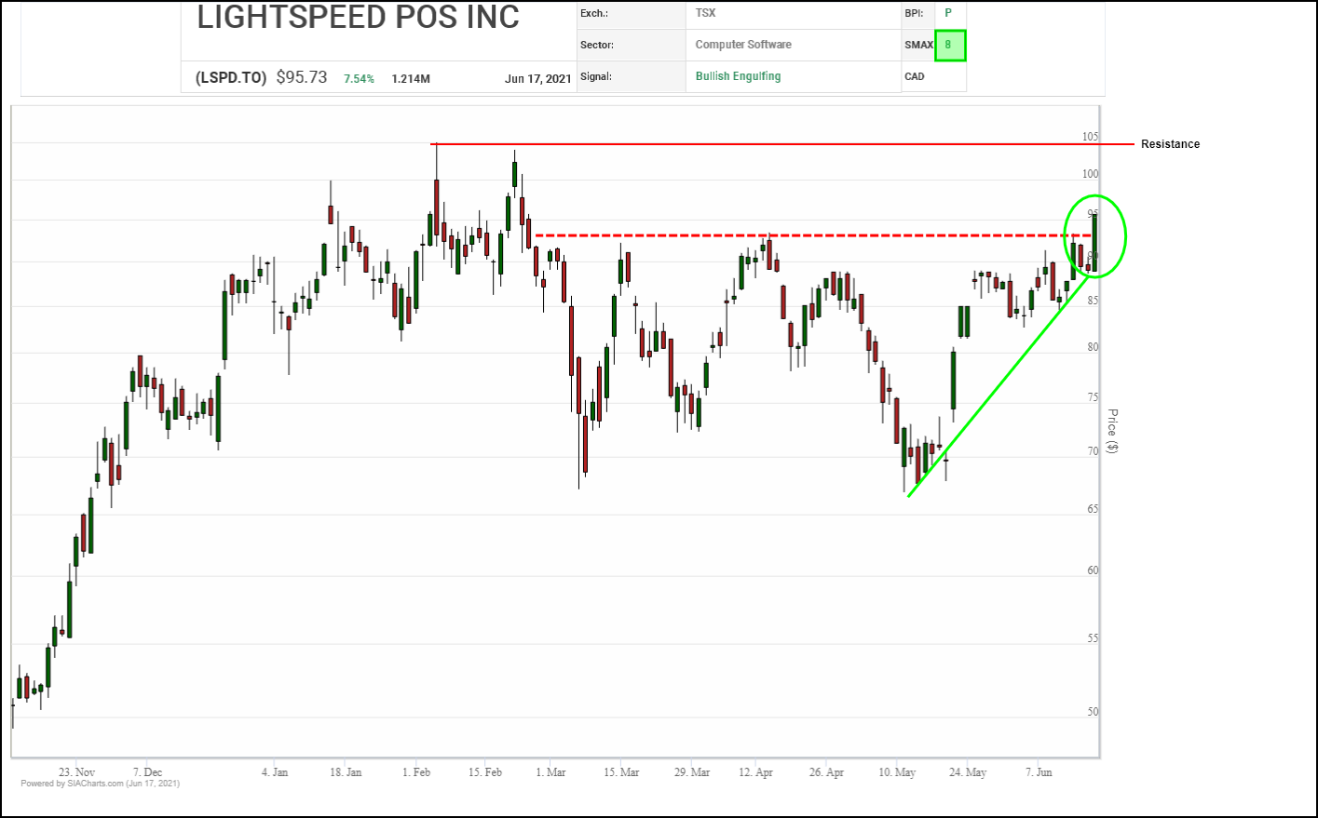Click the 7.54% daily change value
1318x818 pixels.
pos(359,79)
